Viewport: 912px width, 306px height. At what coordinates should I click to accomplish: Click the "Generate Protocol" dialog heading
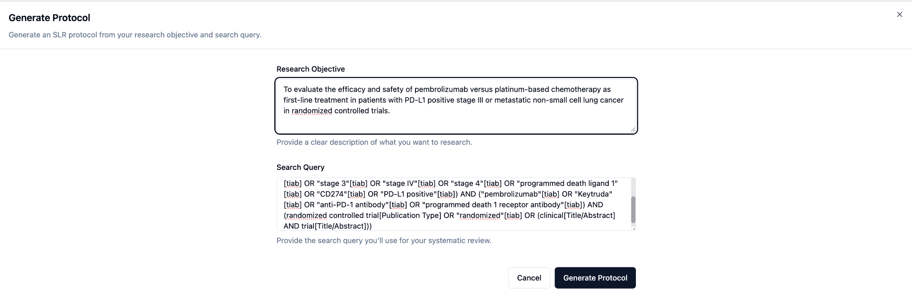[49, 18]
